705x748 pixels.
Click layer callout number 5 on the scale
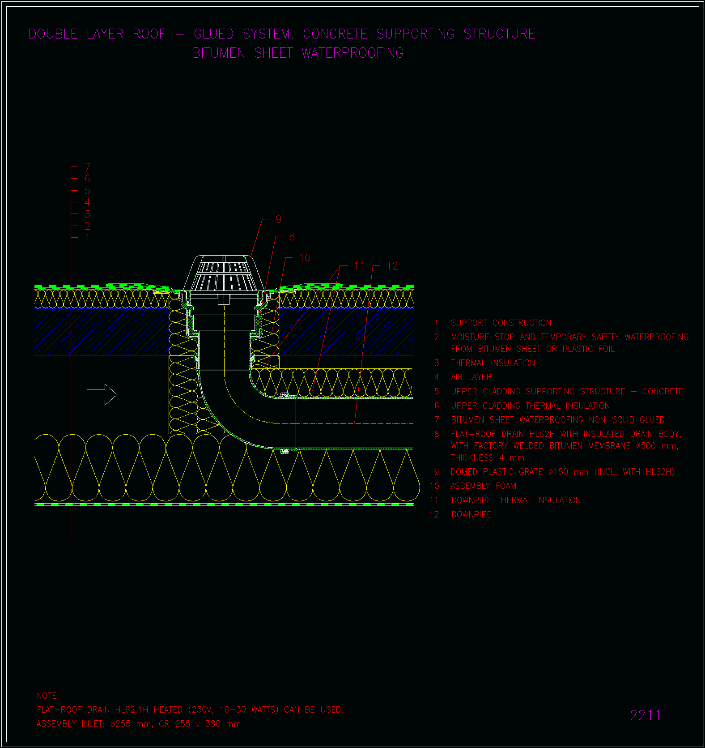tap(87, 191)
